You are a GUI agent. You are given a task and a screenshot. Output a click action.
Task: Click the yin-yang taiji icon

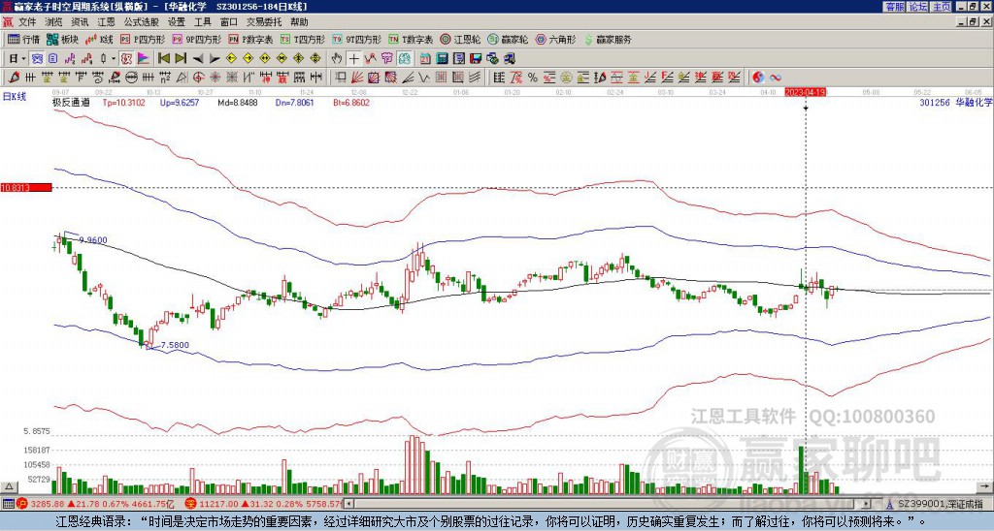(758, 78)
